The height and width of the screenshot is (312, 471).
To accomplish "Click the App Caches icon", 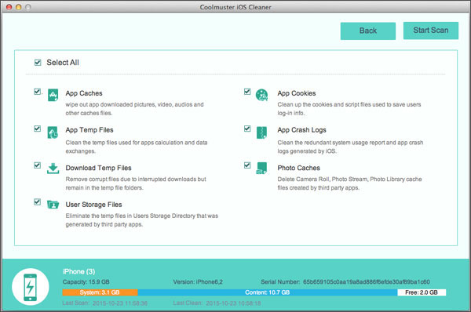I will tap(53, 95).
